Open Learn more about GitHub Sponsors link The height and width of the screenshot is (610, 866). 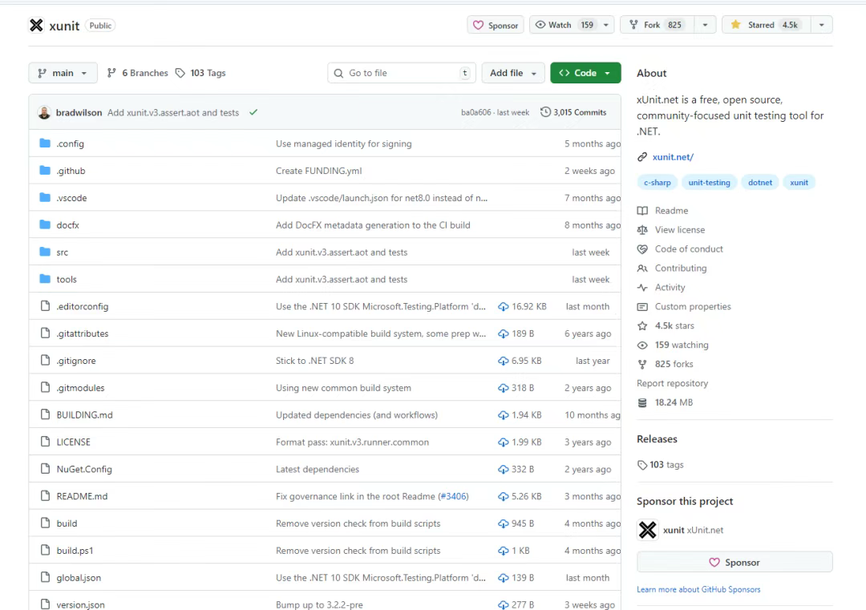(x=698, y=590)
